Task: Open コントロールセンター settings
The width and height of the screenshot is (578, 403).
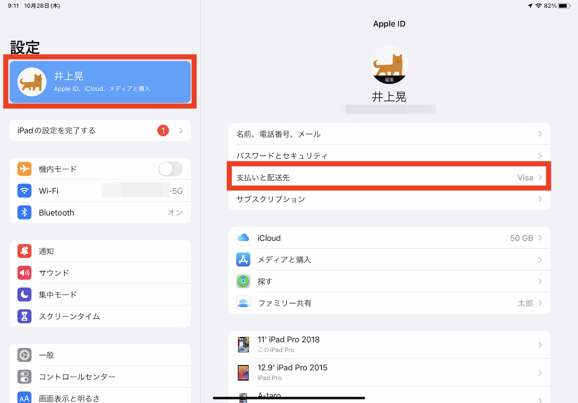Action: click(100, 377)
